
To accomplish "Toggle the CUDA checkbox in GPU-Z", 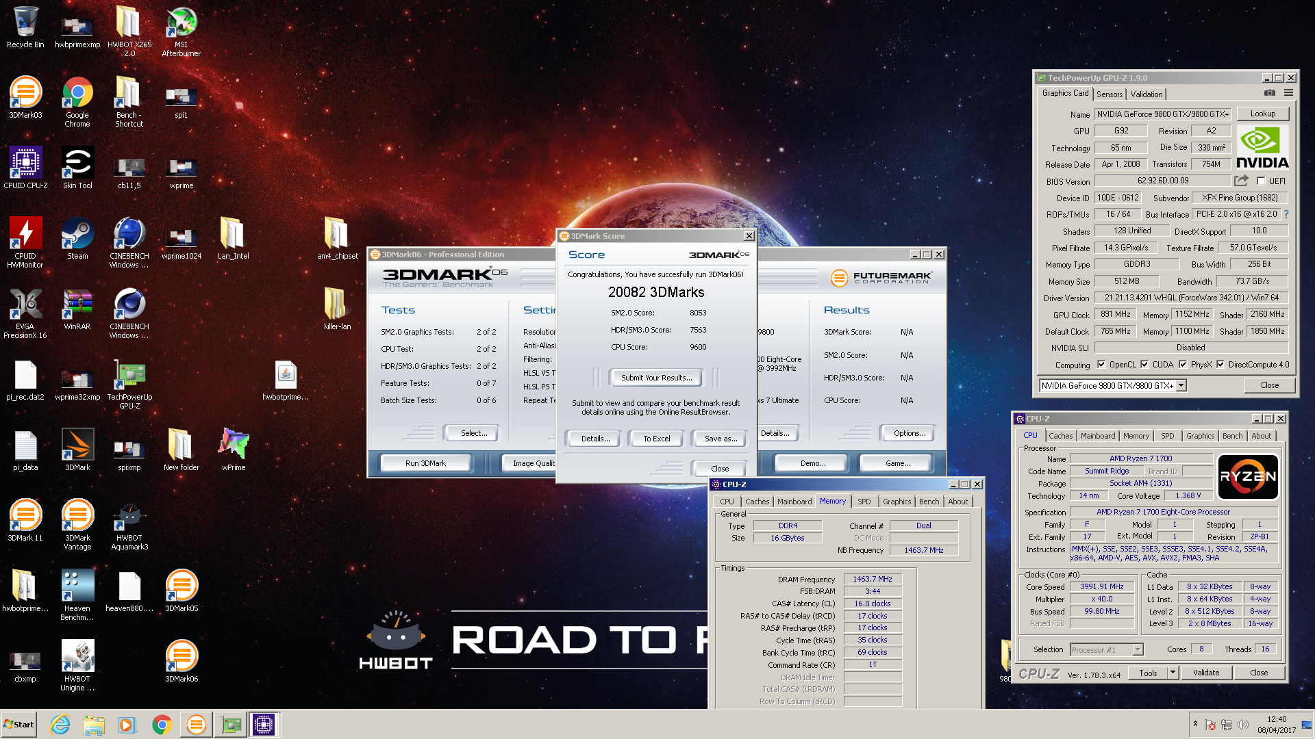I will click(1144, 365).
